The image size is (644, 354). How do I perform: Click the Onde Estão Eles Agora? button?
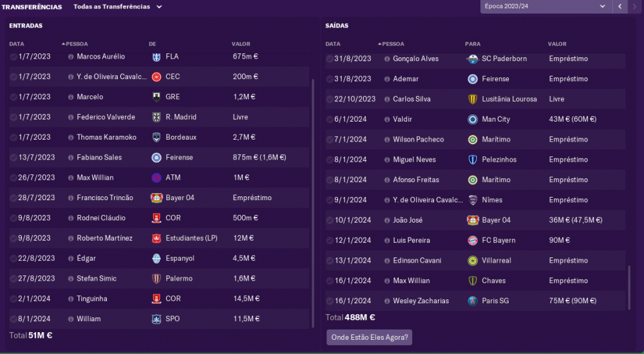point(369,337)
